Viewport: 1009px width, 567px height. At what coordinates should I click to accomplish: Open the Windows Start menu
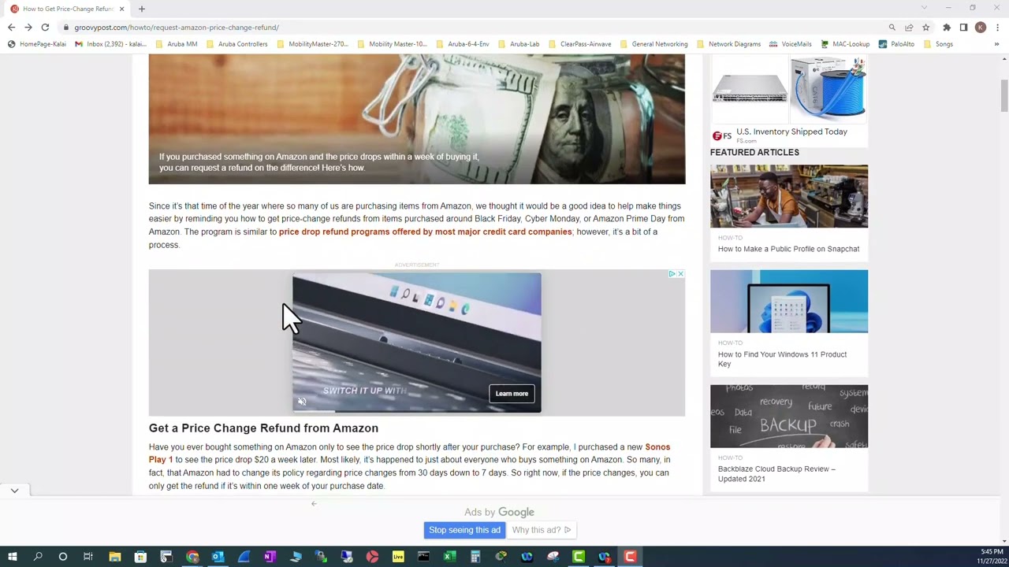(x=12, y=558)
